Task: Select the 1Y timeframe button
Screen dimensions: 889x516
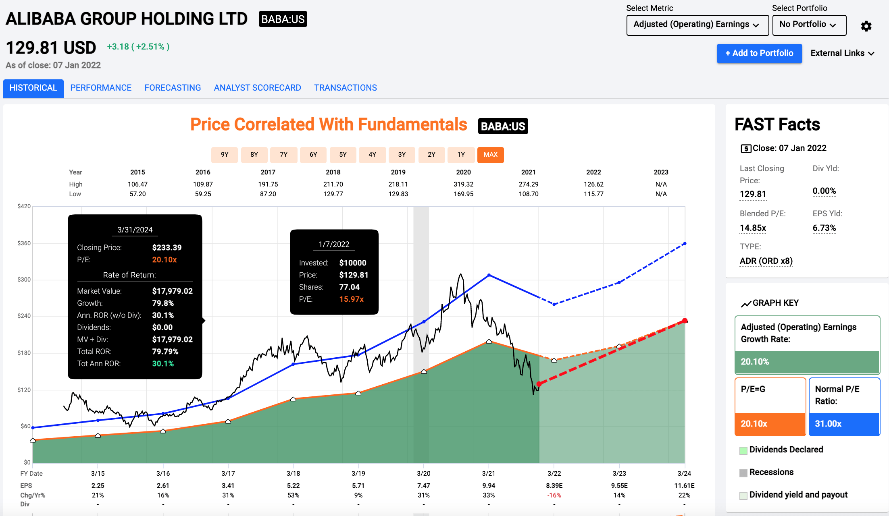Action: click(x=461, y=155)
